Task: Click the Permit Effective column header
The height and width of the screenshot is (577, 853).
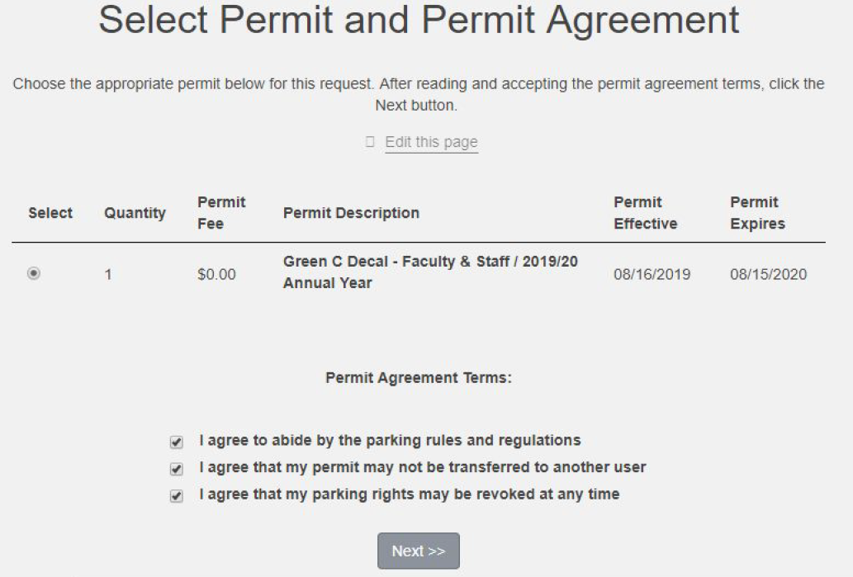Action: pyautogui.click(x=645, y=213)
